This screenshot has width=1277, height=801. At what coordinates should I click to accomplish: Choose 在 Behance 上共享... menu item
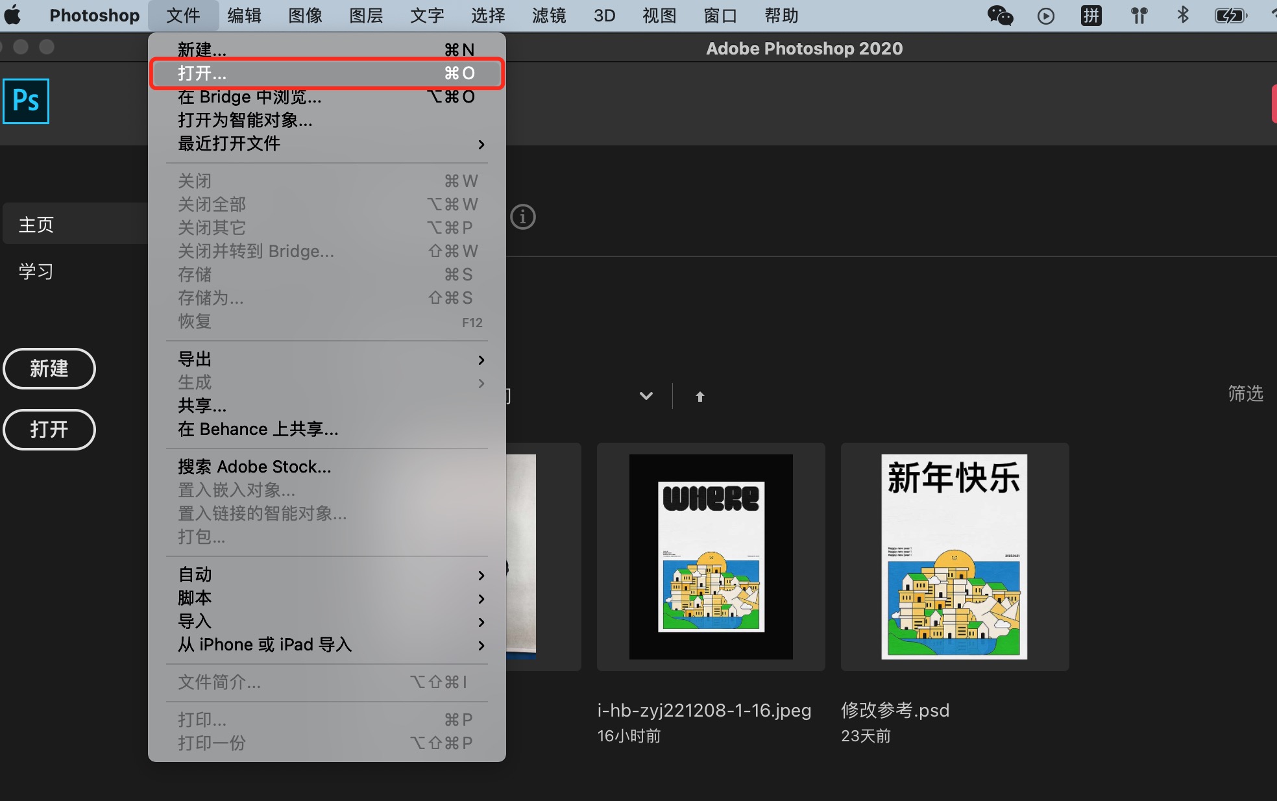point(258,429)
